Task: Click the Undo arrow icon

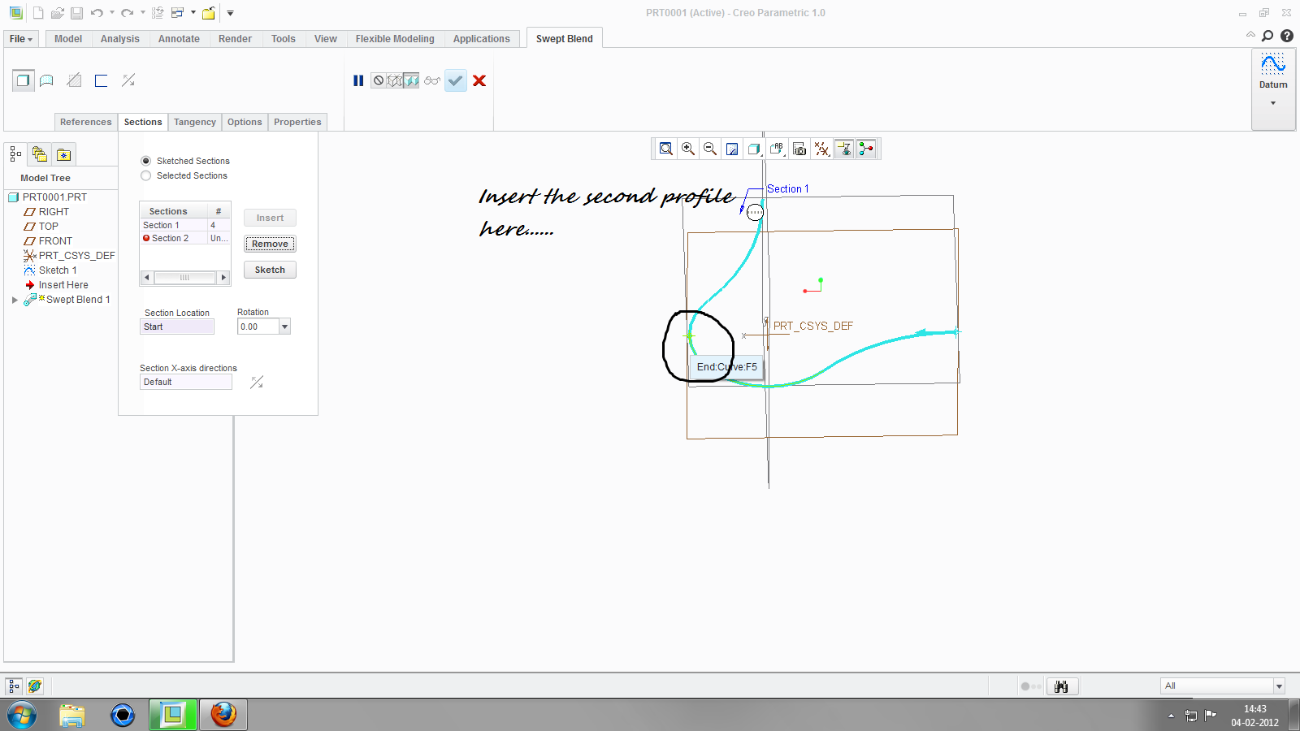Action: tap(97, 13)
